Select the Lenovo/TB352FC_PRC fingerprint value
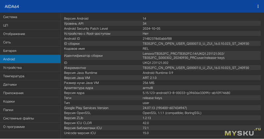The height and width of the screenshot is (139, 264). click(183, 55)
